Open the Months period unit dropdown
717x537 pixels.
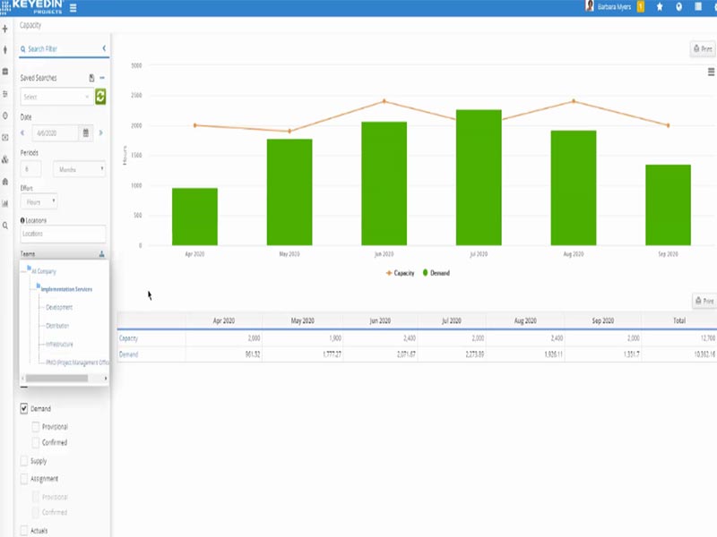79,169
